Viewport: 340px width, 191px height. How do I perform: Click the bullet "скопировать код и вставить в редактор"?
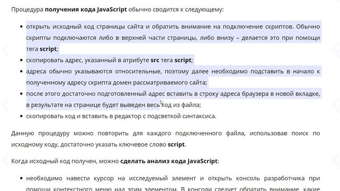coord(121,116)
